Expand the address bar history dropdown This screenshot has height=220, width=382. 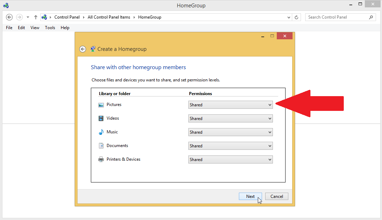289,17
